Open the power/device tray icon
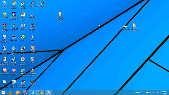The height and width of the screenshot is (95, 169). click(x=147, y=93)
